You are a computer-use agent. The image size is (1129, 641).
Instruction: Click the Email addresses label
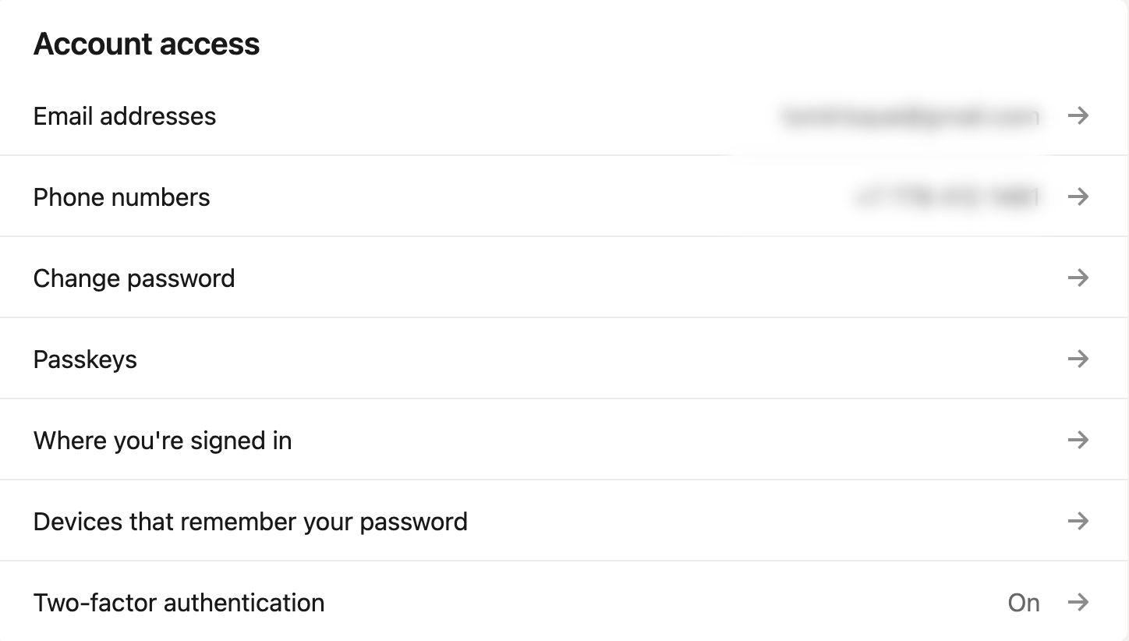pos(125,116)
